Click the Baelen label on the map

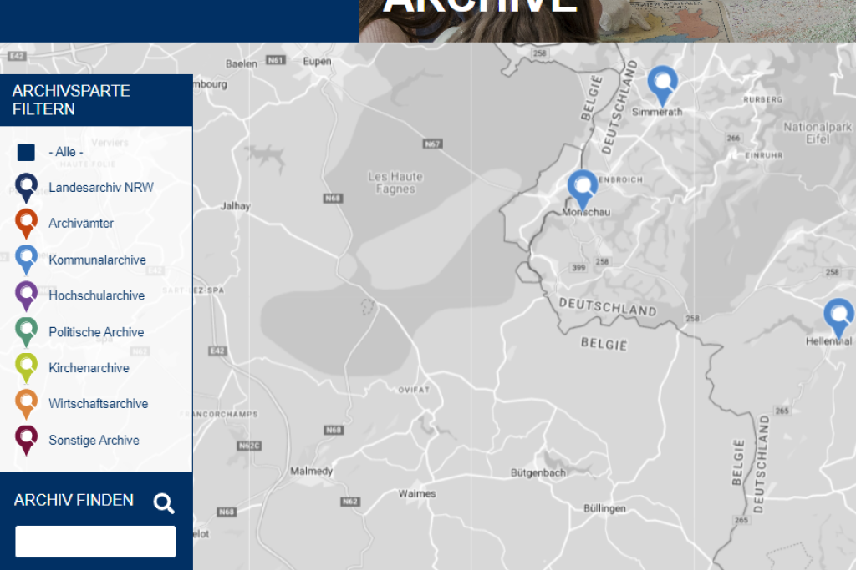(242, 63)
